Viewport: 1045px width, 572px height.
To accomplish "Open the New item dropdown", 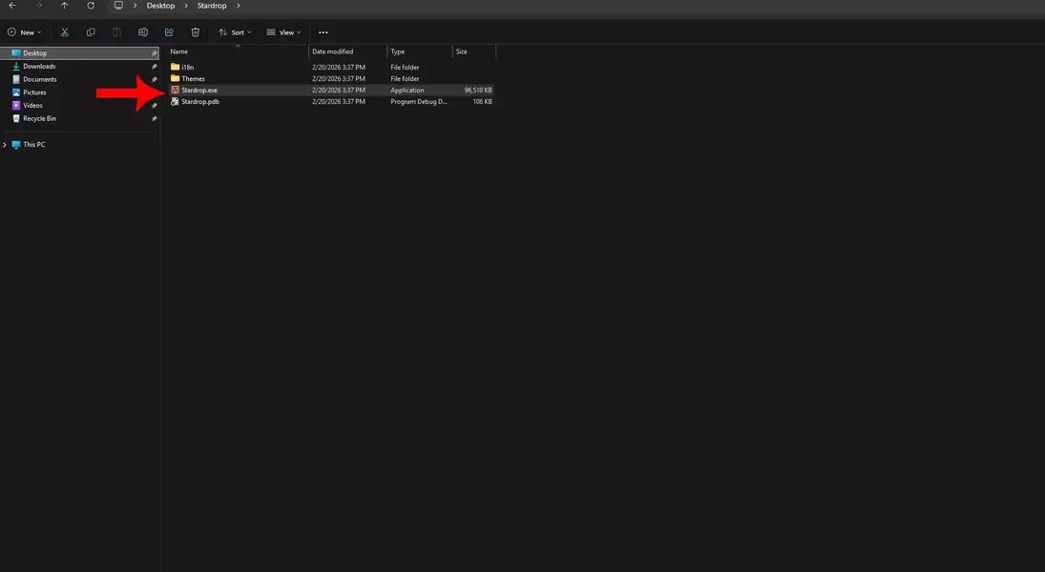I will (x=25, y=32).
